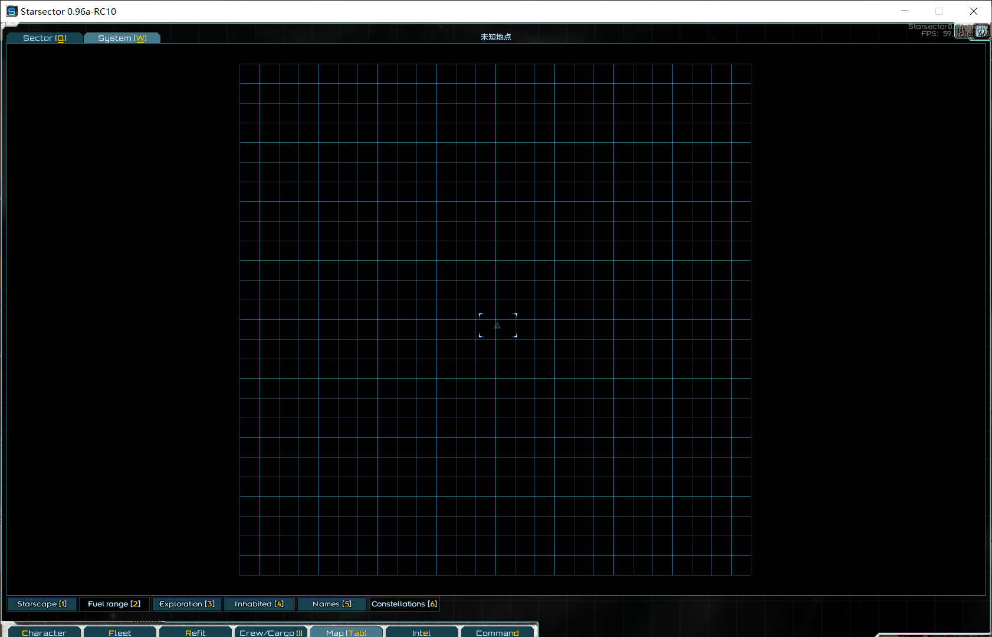Click the fleet marker on the map grid

[x=497, y=326]
